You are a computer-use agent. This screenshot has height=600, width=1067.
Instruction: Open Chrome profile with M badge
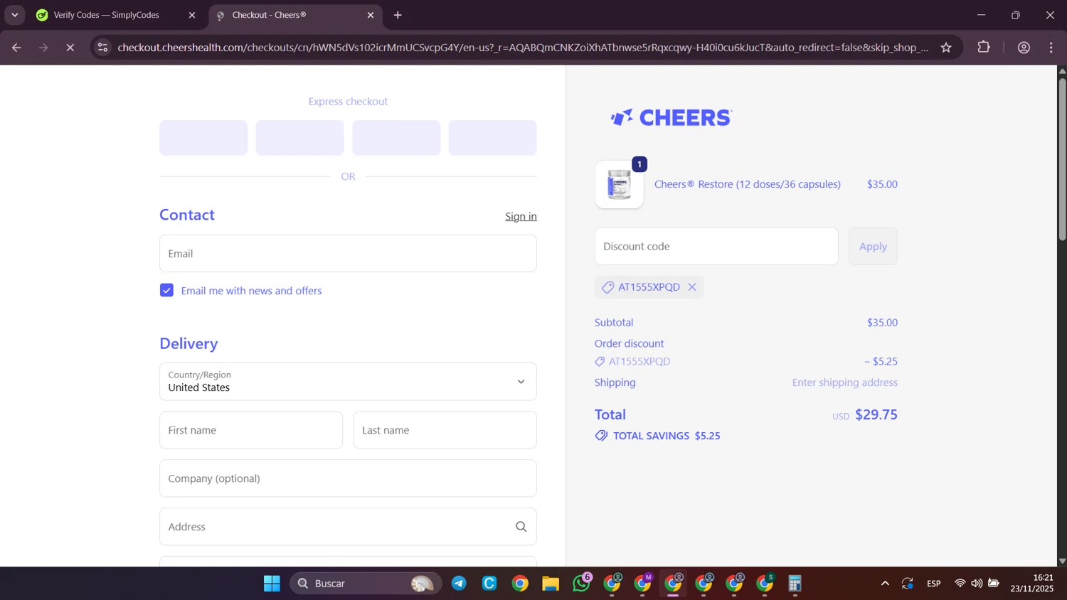pos(643,584)
